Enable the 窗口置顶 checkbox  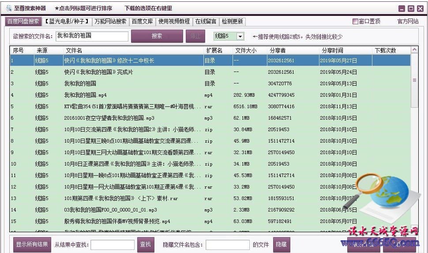click(x=355, y=21)
